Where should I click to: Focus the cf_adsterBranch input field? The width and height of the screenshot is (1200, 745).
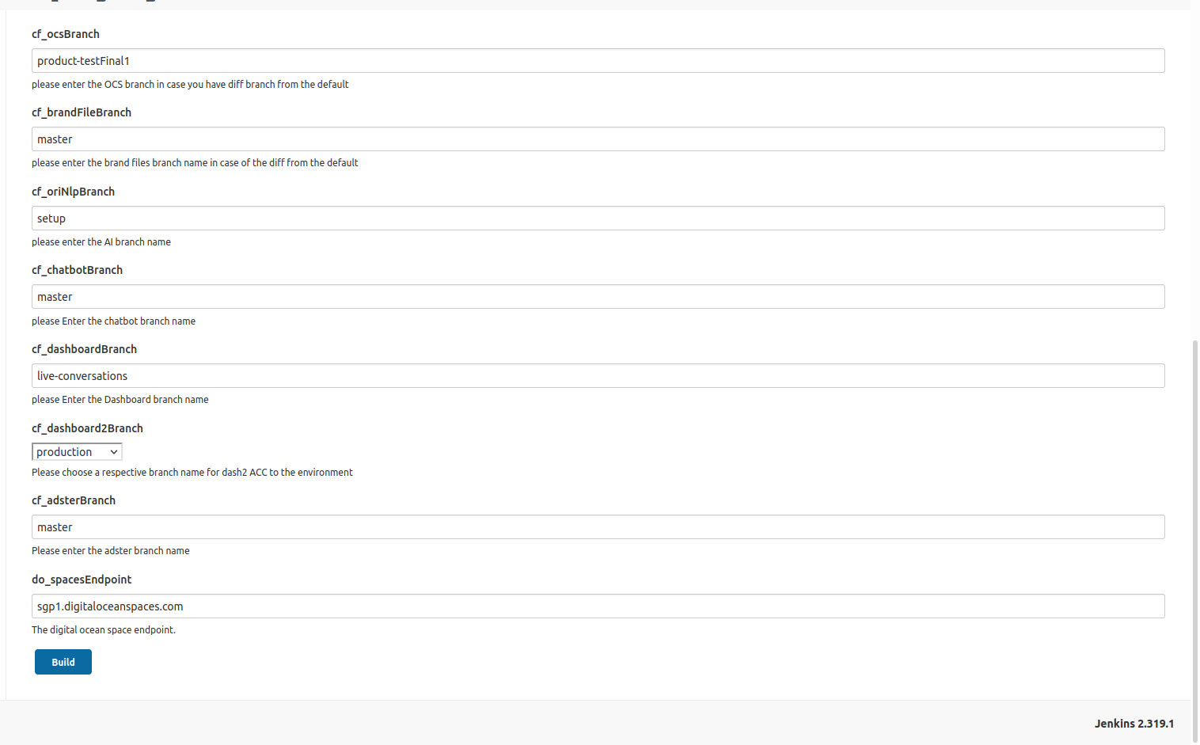coord(598,527)
